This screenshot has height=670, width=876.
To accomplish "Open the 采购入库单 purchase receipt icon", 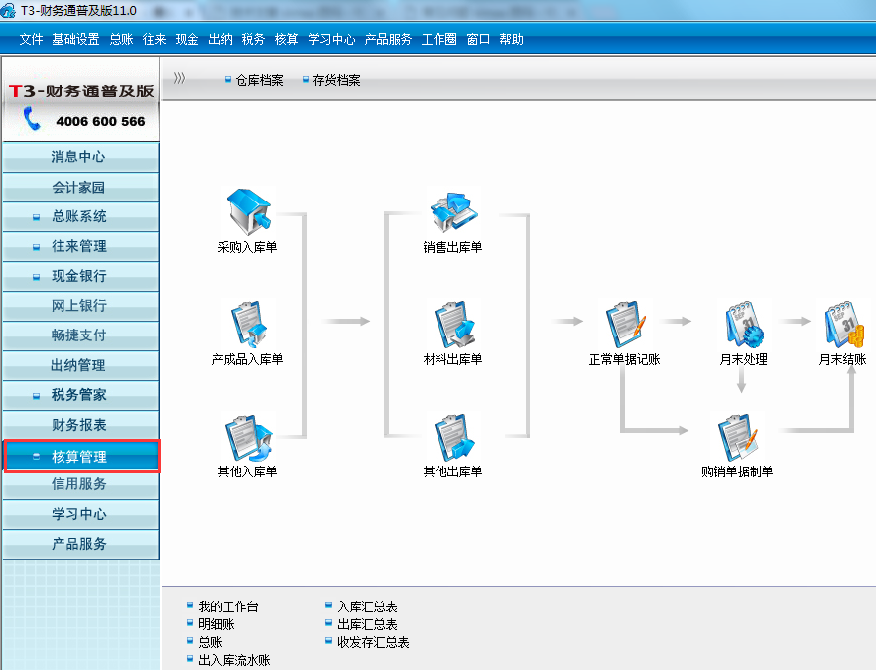I will pos(247,212).
